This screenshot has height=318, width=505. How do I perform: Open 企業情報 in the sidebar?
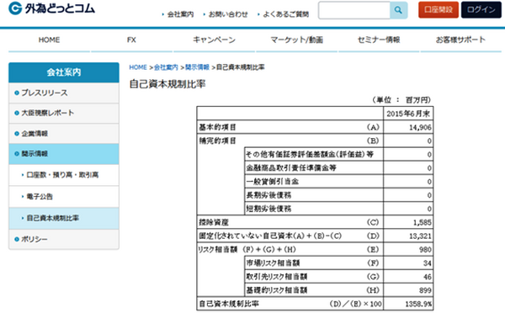click(x=64, y=134)
